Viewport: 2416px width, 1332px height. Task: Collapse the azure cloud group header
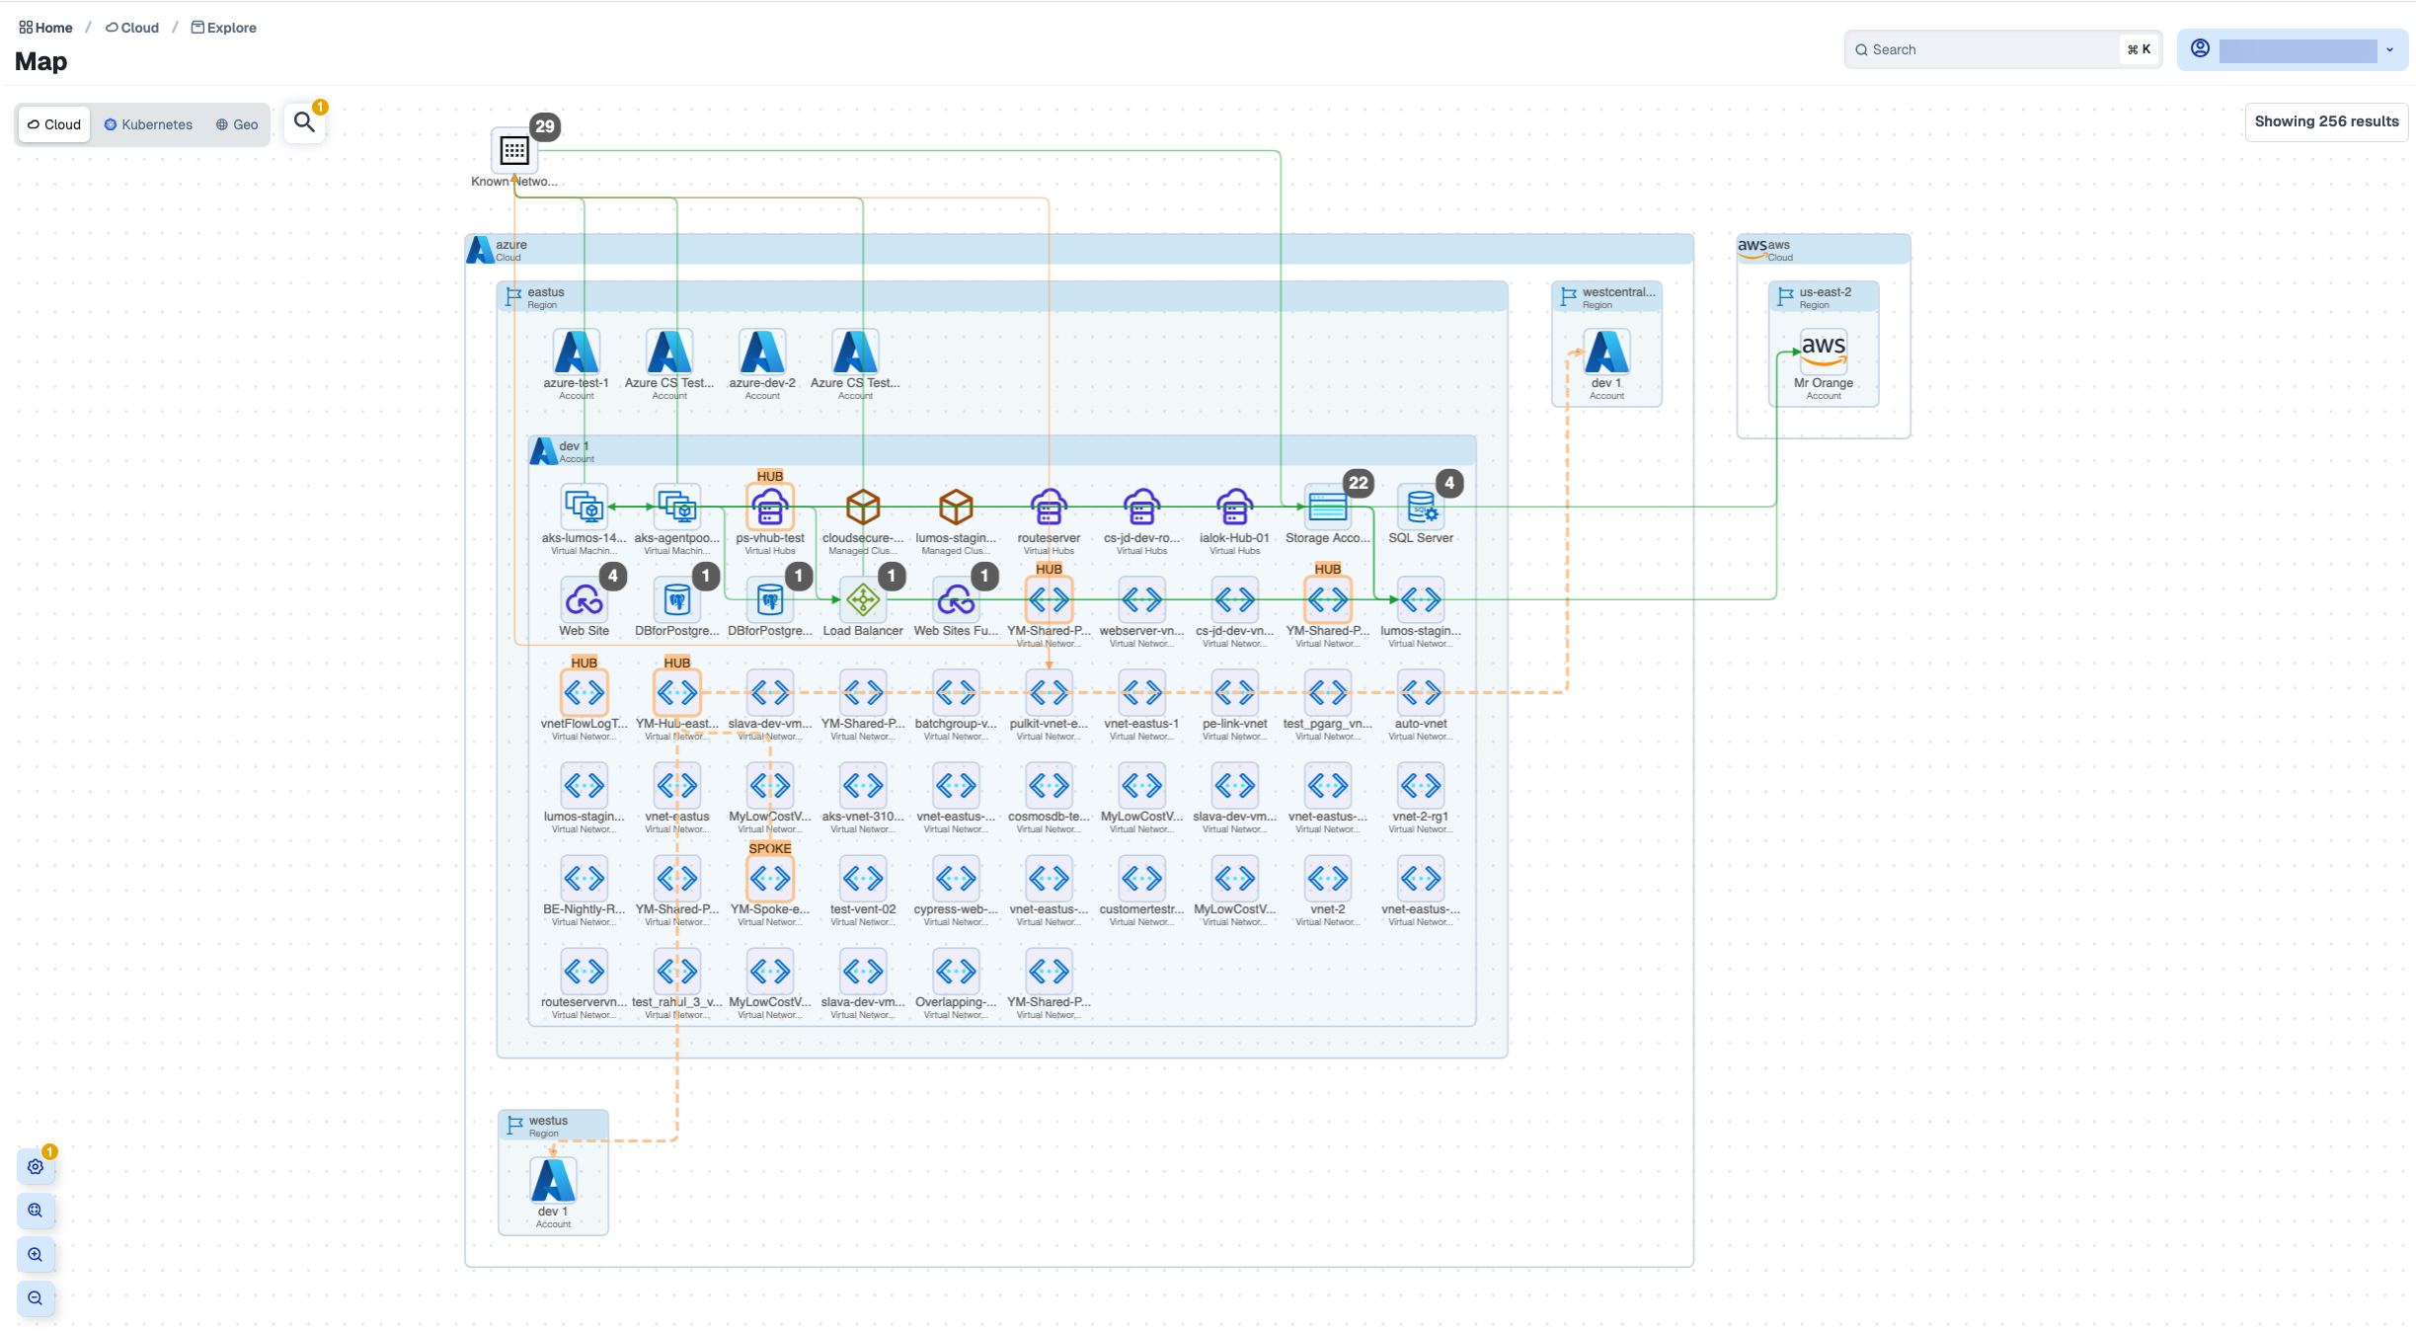(x=1079, y=250)
